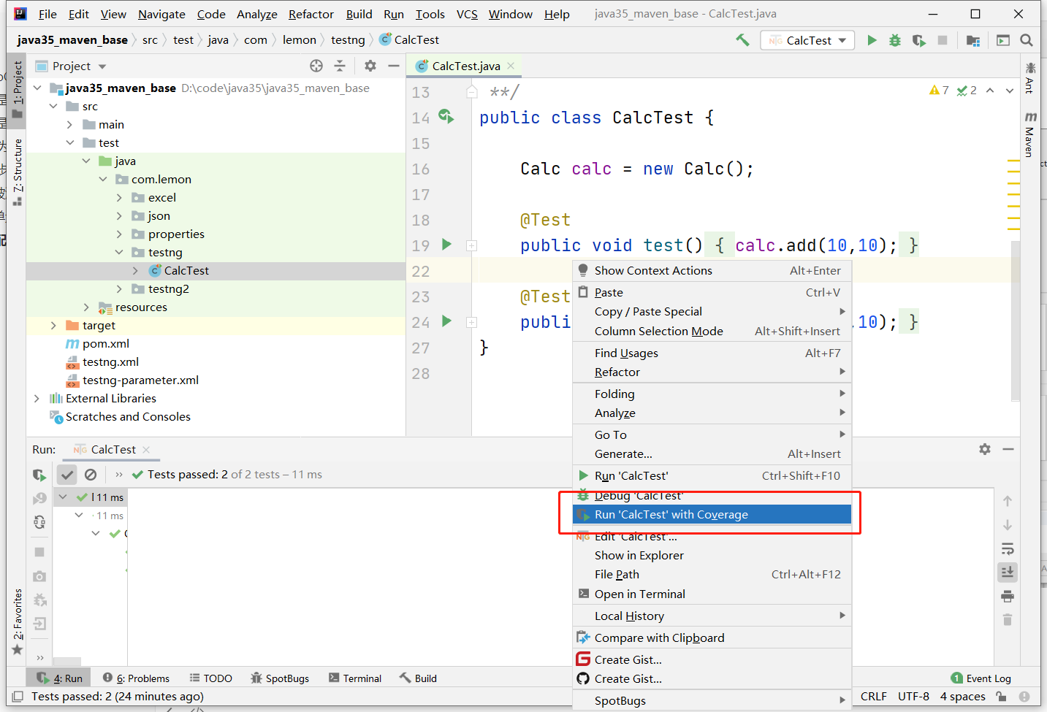1047x712 pixels.
Task: Click the Debug bug icon in top toolbar
Action: (x=895, y=40)
